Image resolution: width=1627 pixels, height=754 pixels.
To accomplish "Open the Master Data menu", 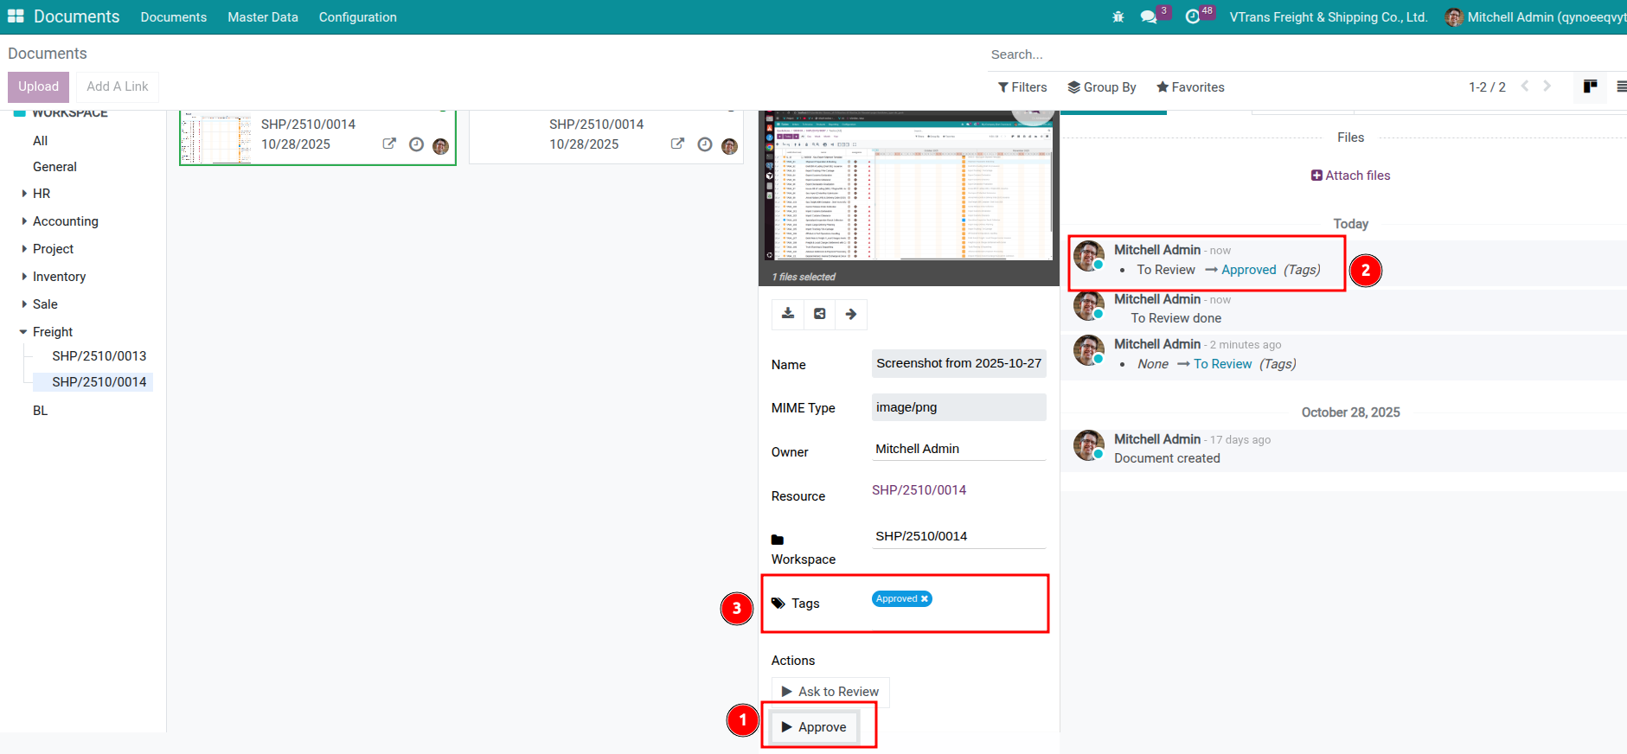I will [262, 17].
